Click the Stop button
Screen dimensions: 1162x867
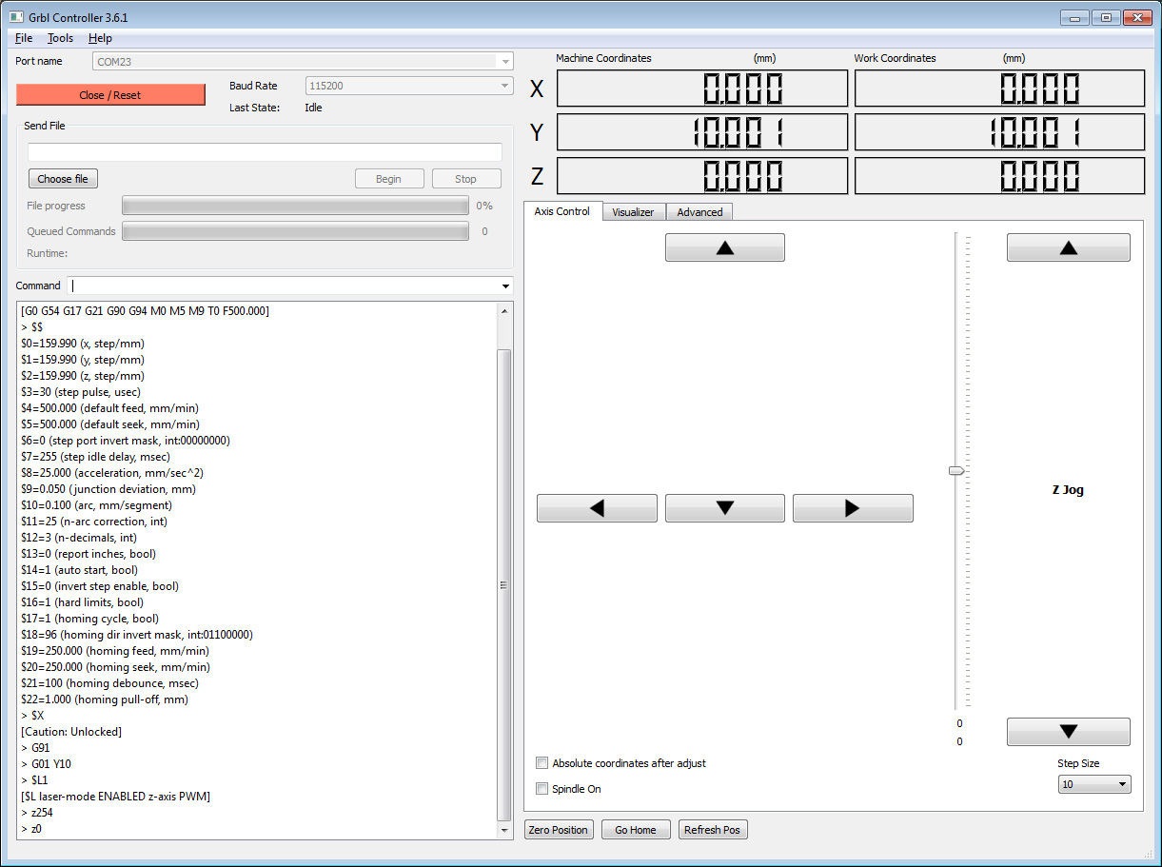pyautogui.click(x=465, y=179)
